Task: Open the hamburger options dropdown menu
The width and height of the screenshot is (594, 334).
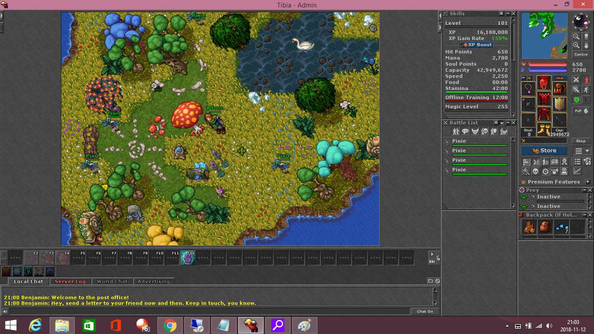Action: coord(582,150)
